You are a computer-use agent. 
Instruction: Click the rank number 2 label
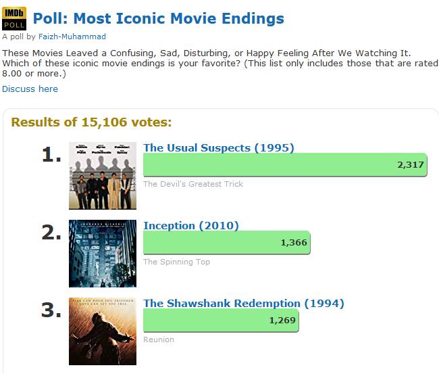pyautogui.click(x=51, y=233)
